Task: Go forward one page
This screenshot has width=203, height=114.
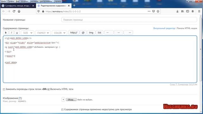Action: coord(9,11)
